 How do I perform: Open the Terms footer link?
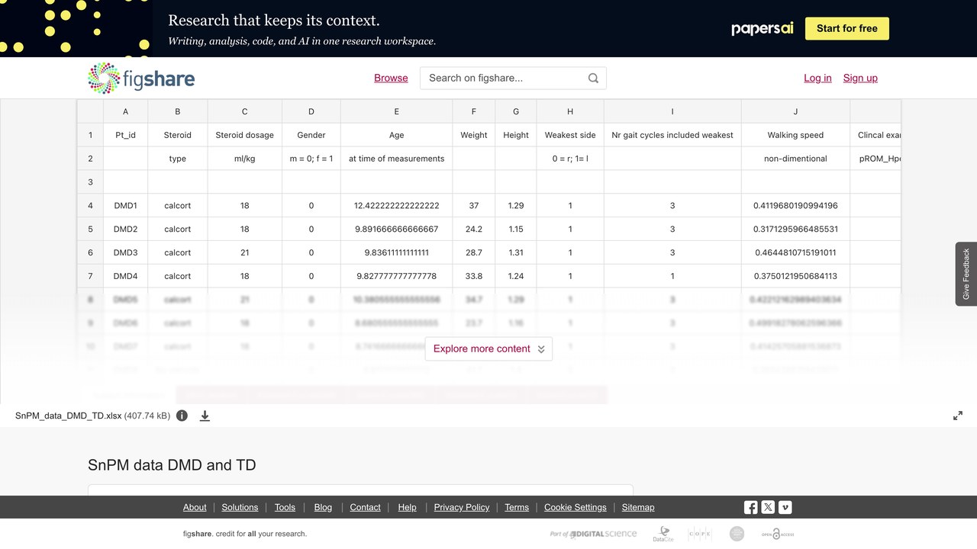pos(517,507)
